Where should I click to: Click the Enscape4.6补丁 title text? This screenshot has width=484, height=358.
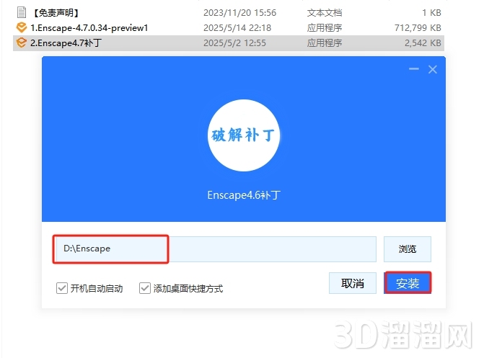(x=244, y=195)
